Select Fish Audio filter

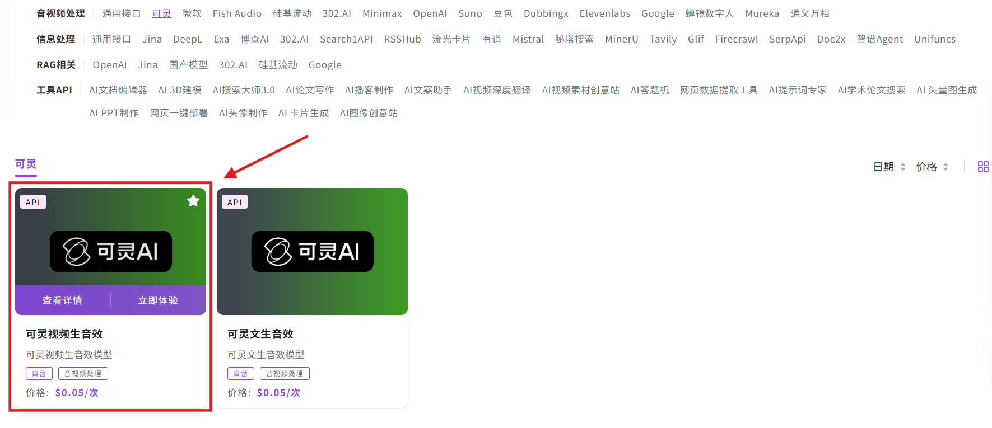pyautogui.click(x=237, y=13)
